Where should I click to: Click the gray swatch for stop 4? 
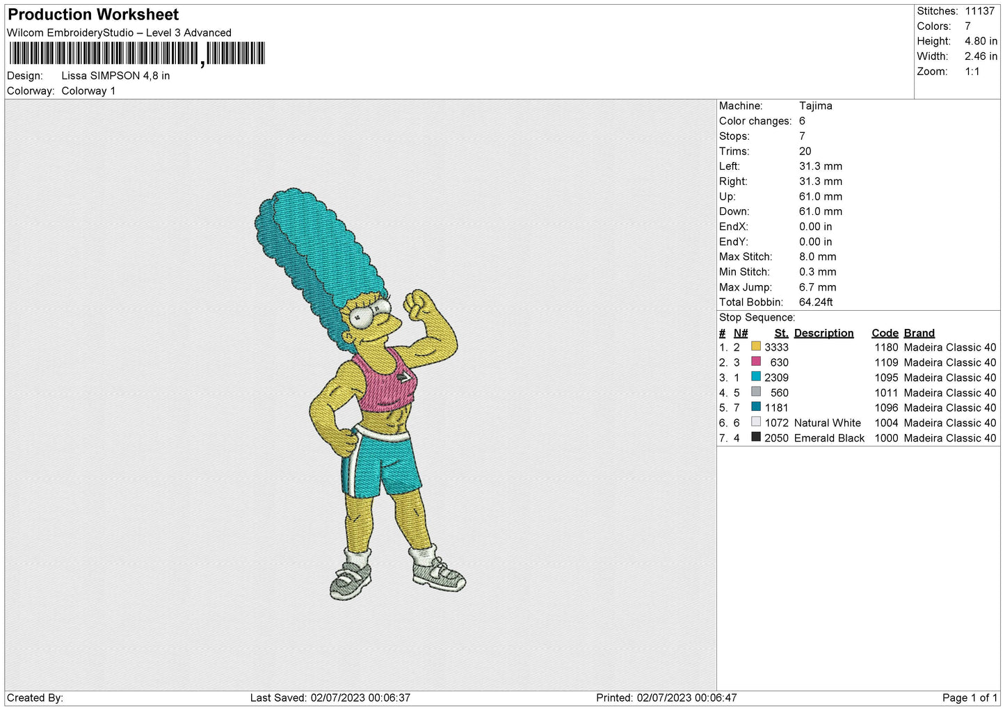756,392
